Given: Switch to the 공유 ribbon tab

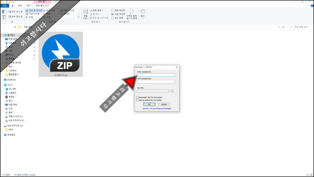Looking at the screenshot, I should click(x=20, y=6).
